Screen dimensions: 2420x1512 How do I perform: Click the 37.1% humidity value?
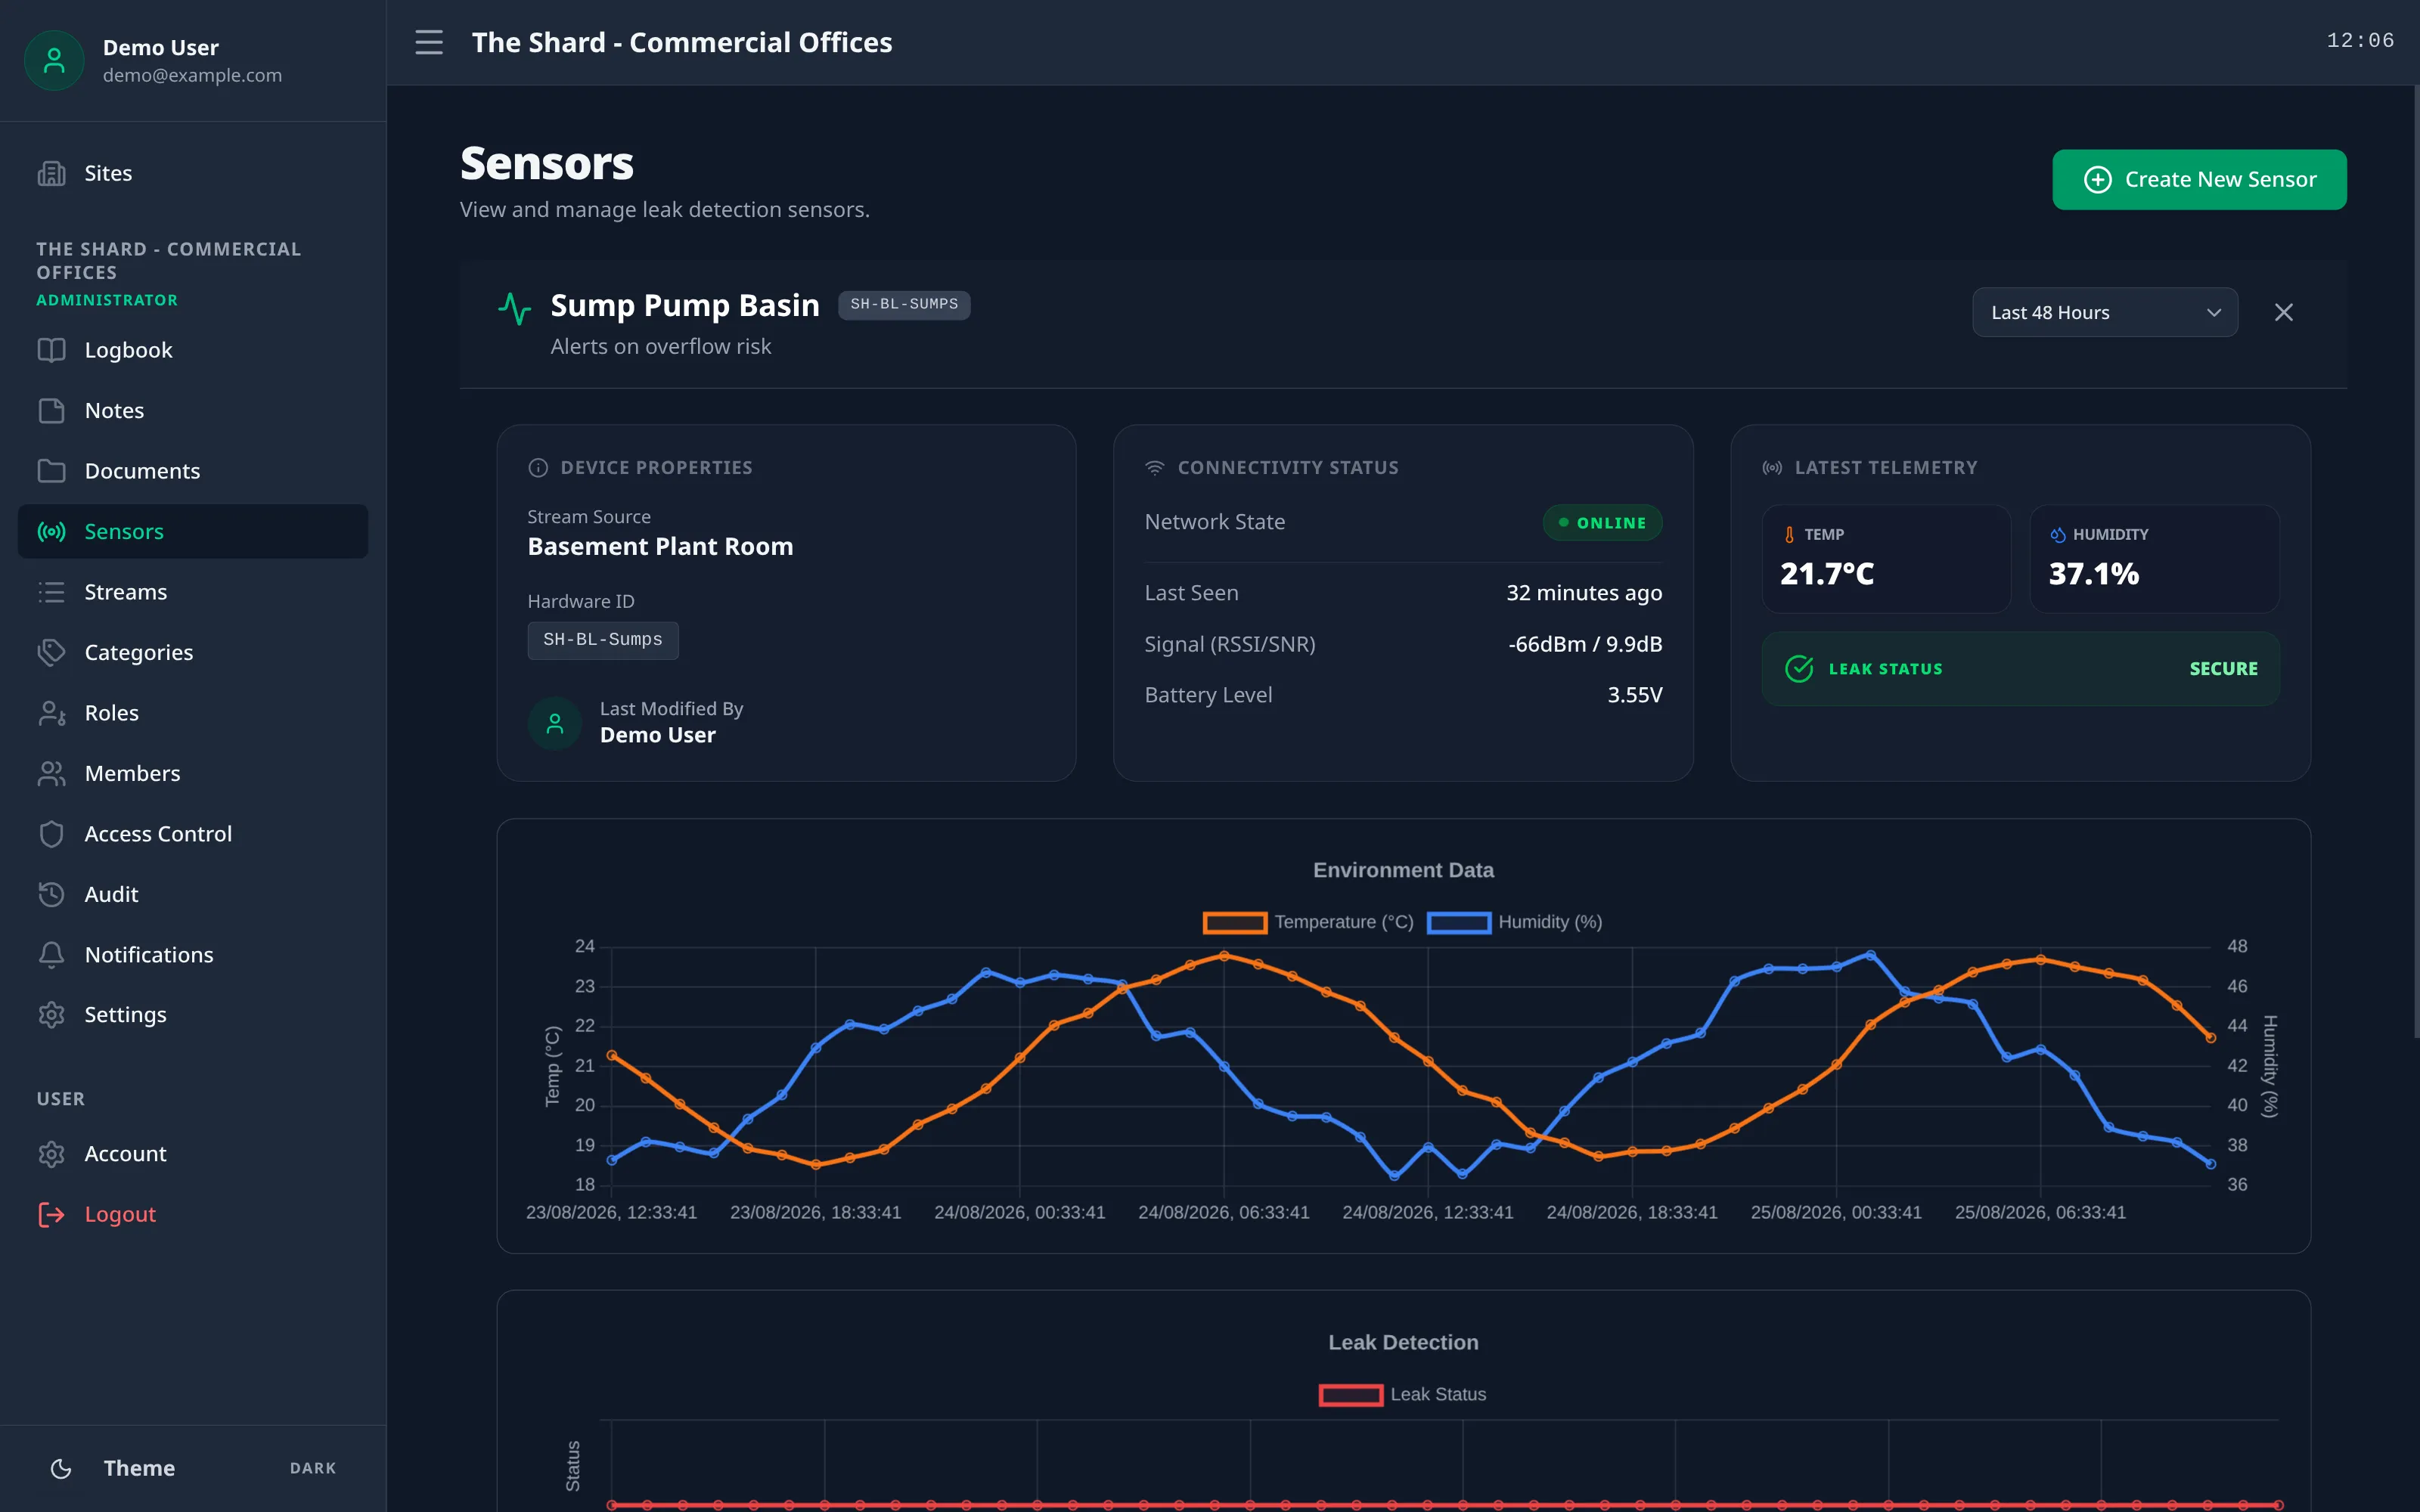coord(2094,574)
